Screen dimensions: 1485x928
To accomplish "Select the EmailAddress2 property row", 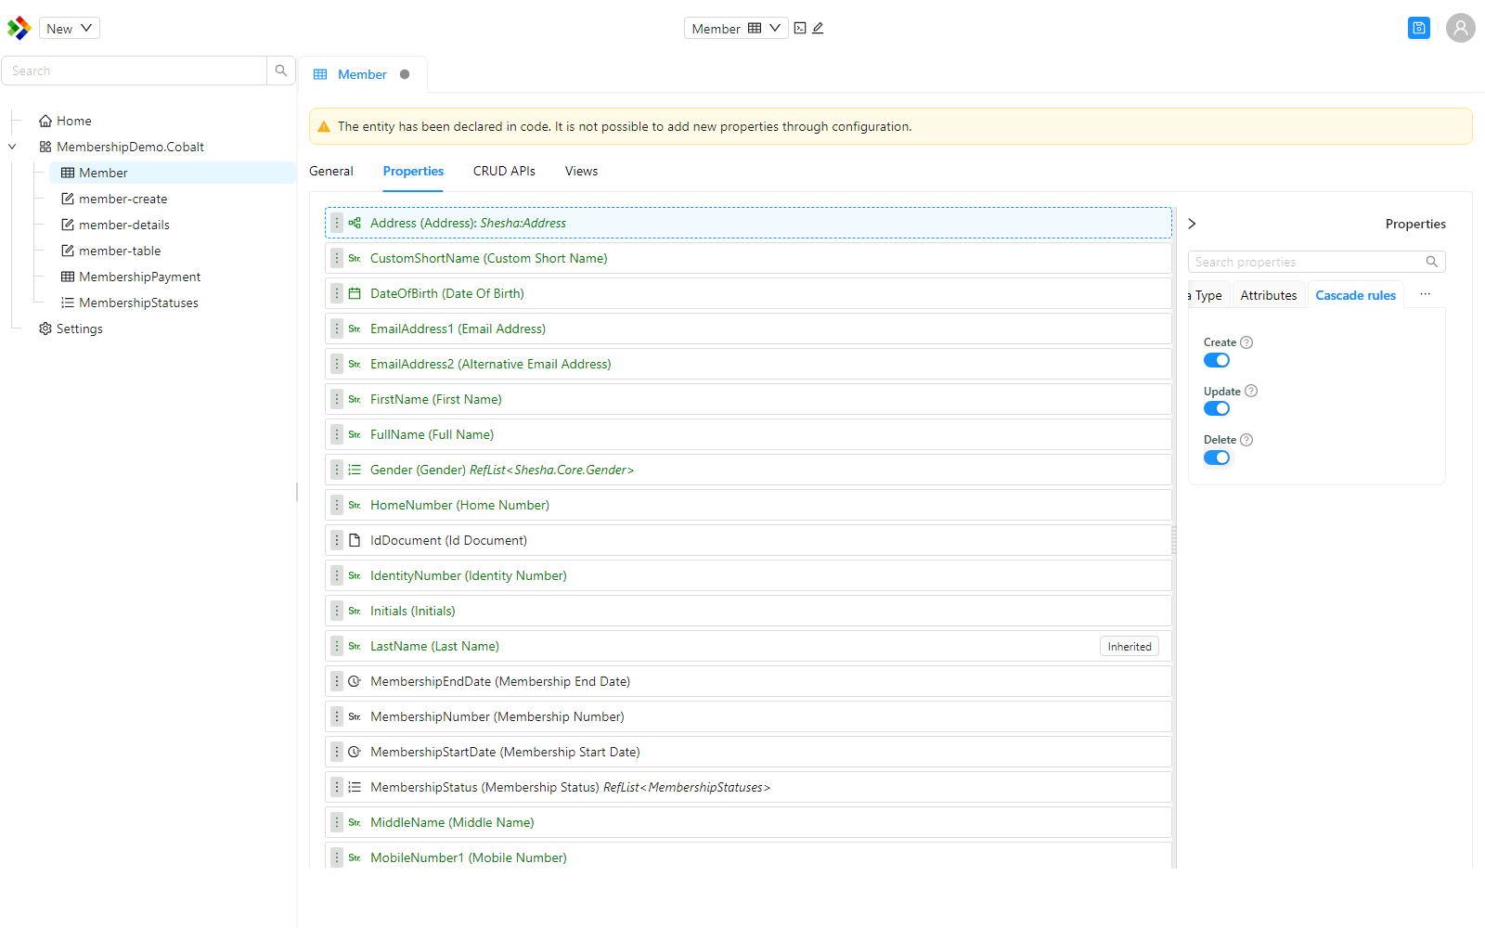I will [748, 364].
